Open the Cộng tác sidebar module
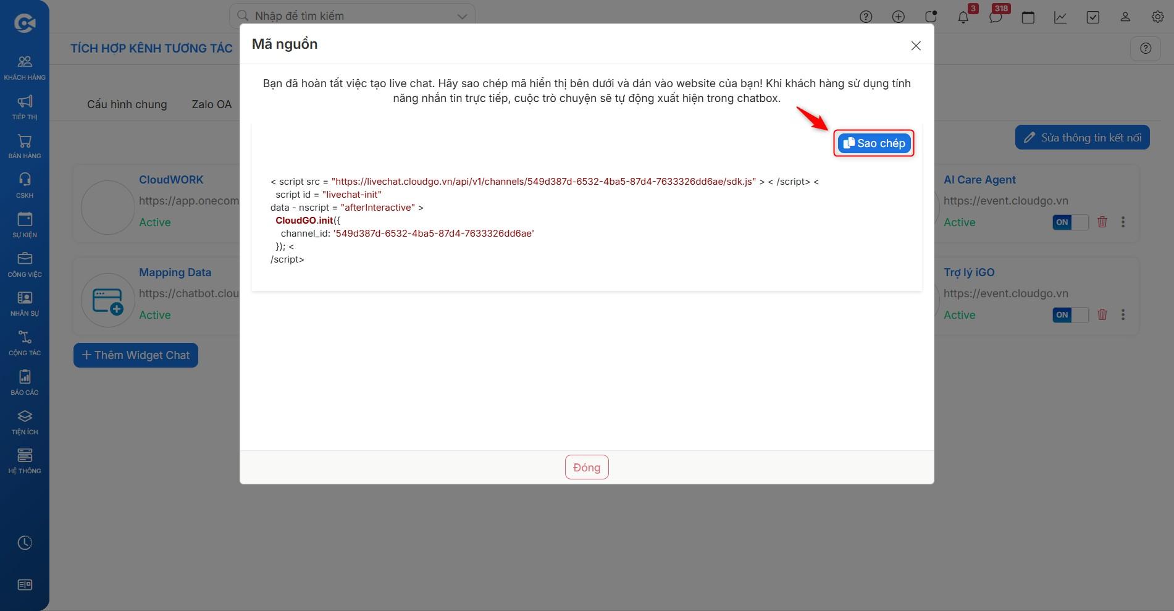 point(25,343)
